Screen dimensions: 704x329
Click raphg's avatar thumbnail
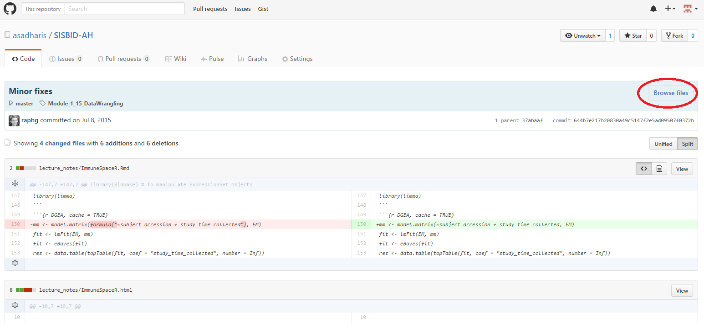tap(14, 121)
